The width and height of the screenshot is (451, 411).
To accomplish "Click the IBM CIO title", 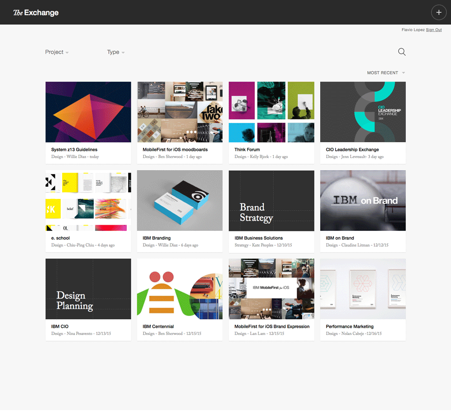I will point(60,326).
